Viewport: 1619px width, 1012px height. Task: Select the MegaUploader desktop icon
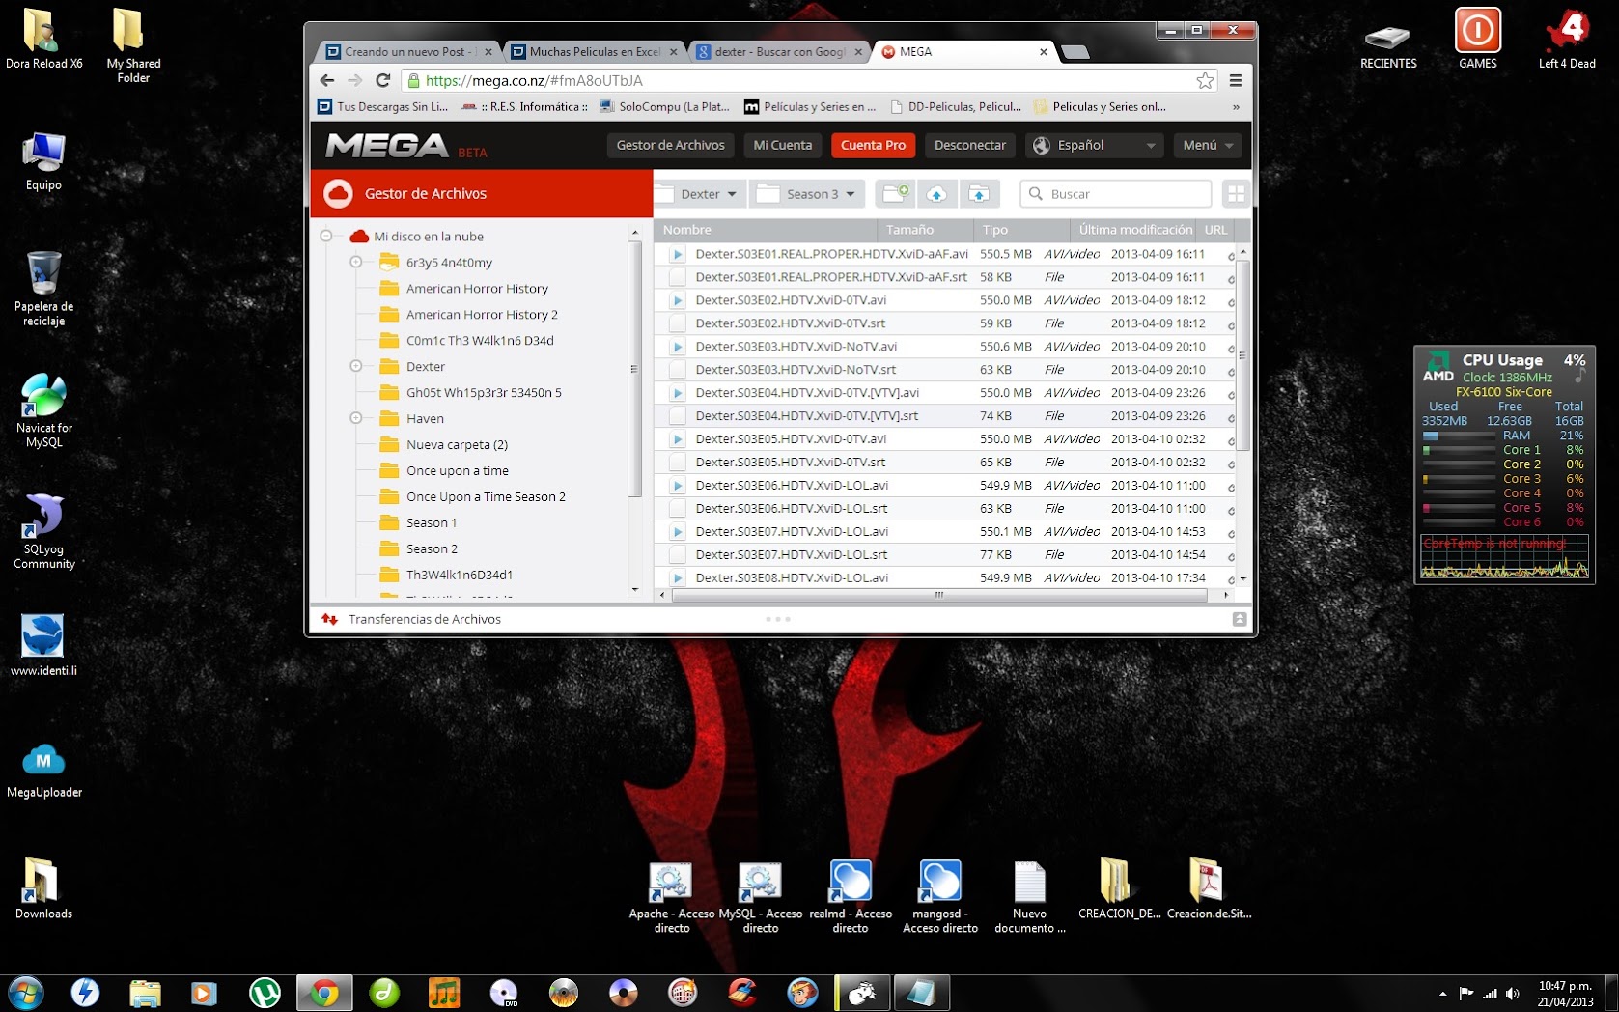click(x=43, y=772)
